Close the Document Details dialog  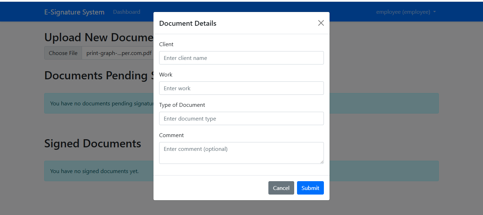321,23
